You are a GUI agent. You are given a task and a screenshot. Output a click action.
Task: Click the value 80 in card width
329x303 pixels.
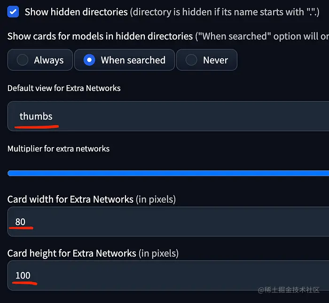click(20, 221)
